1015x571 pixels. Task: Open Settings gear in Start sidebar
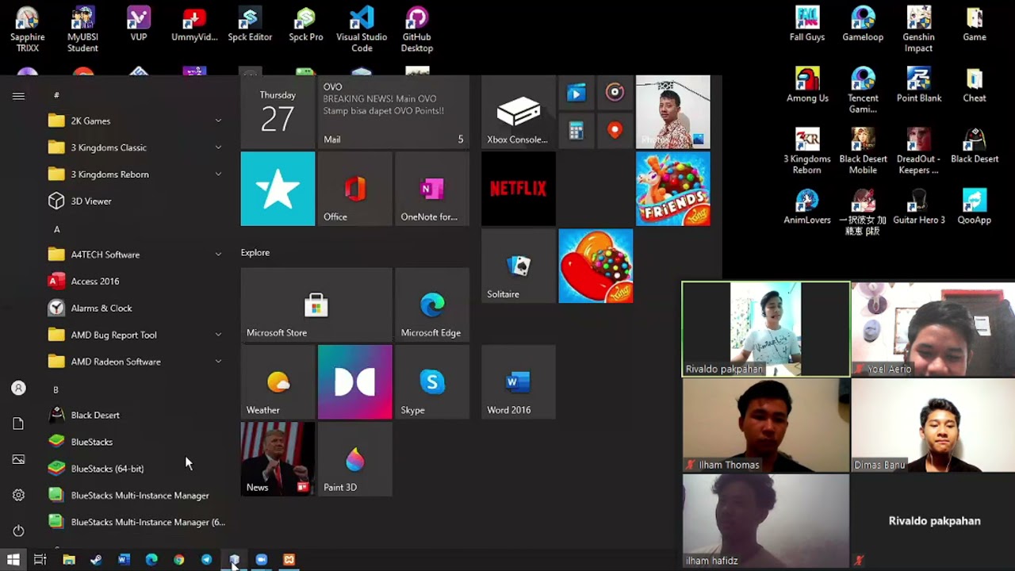pyautogui.click(x=18, y=495)
